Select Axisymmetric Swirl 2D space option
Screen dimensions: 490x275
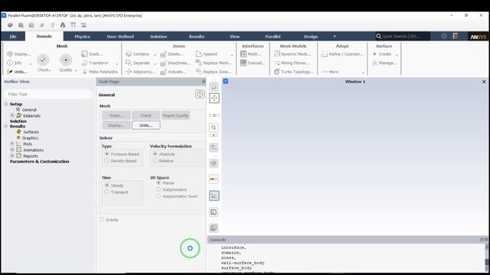(158, 196)
